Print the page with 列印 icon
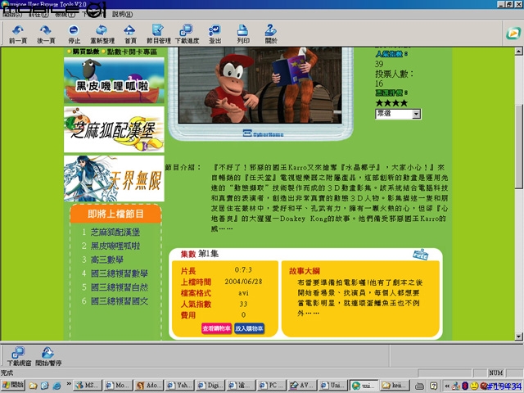 coord(243,34)
